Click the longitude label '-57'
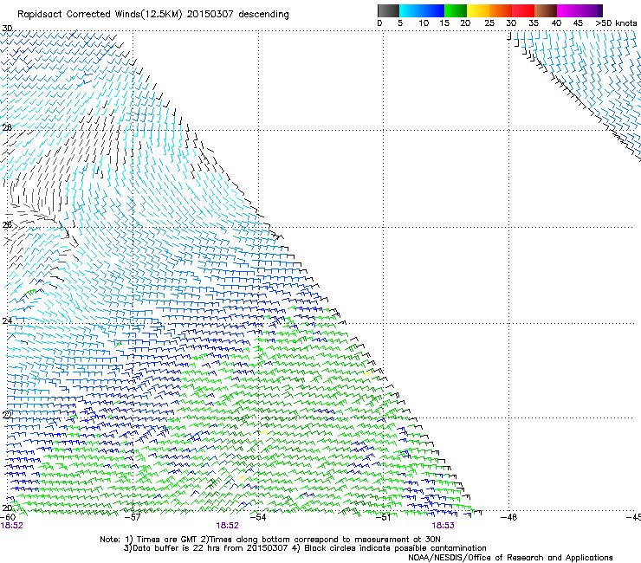 pos(132,517)
